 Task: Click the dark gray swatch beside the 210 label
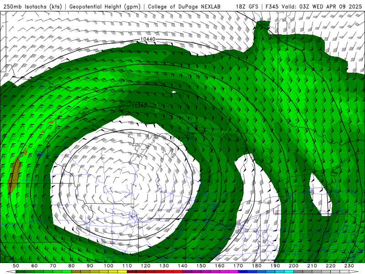click(298, 272)
